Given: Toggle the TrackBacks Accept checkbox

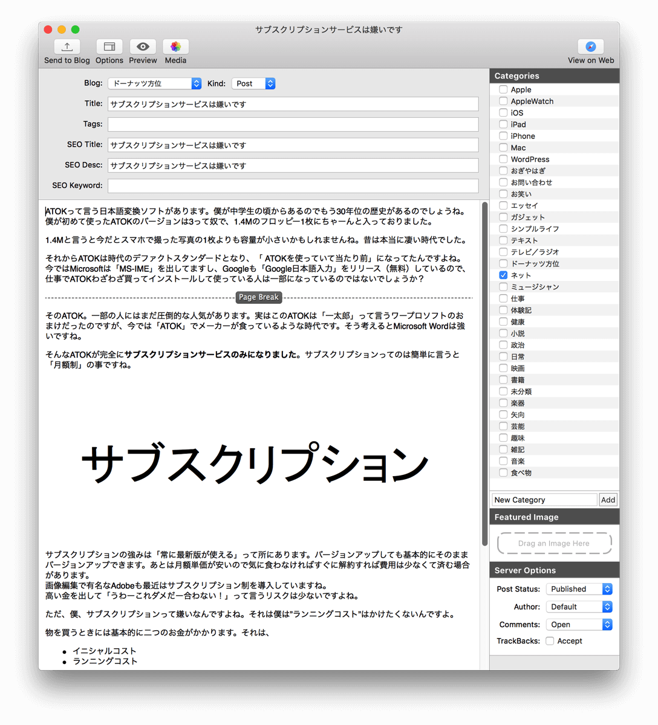Looking at the screenshot, I should click(x=550, y=641).
